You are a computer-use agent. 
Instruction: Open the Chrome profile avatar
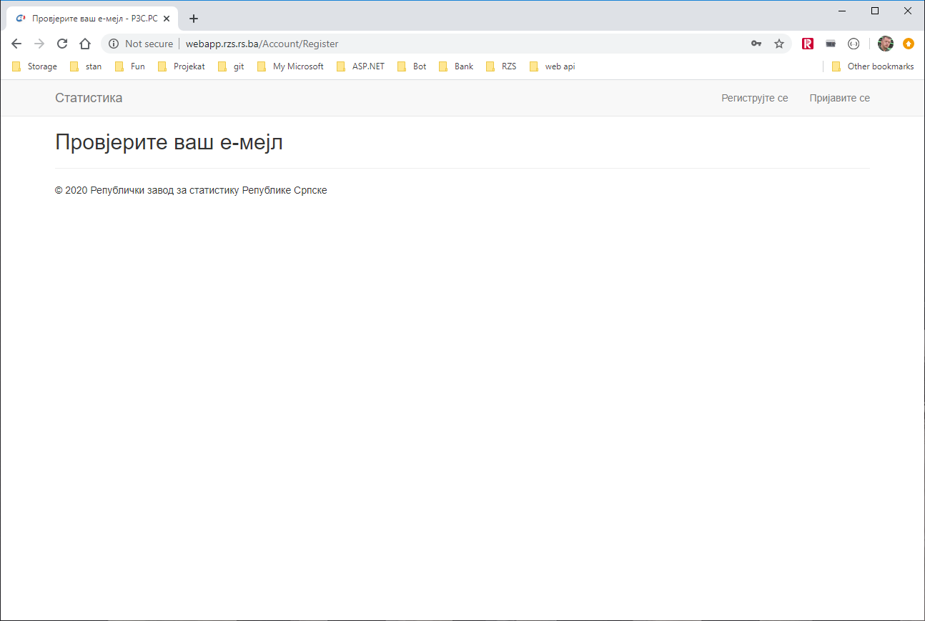886,44
